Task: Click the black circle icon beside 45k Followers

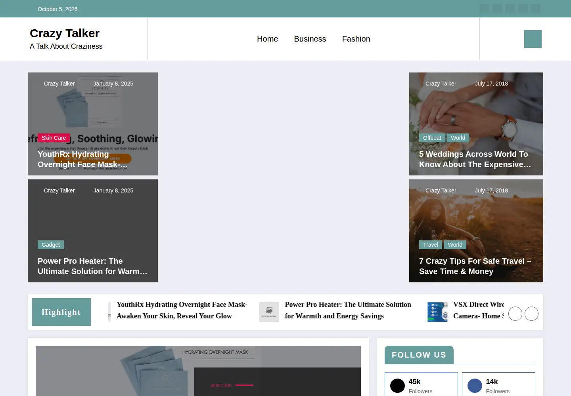Action: click(x=397, y=386)
